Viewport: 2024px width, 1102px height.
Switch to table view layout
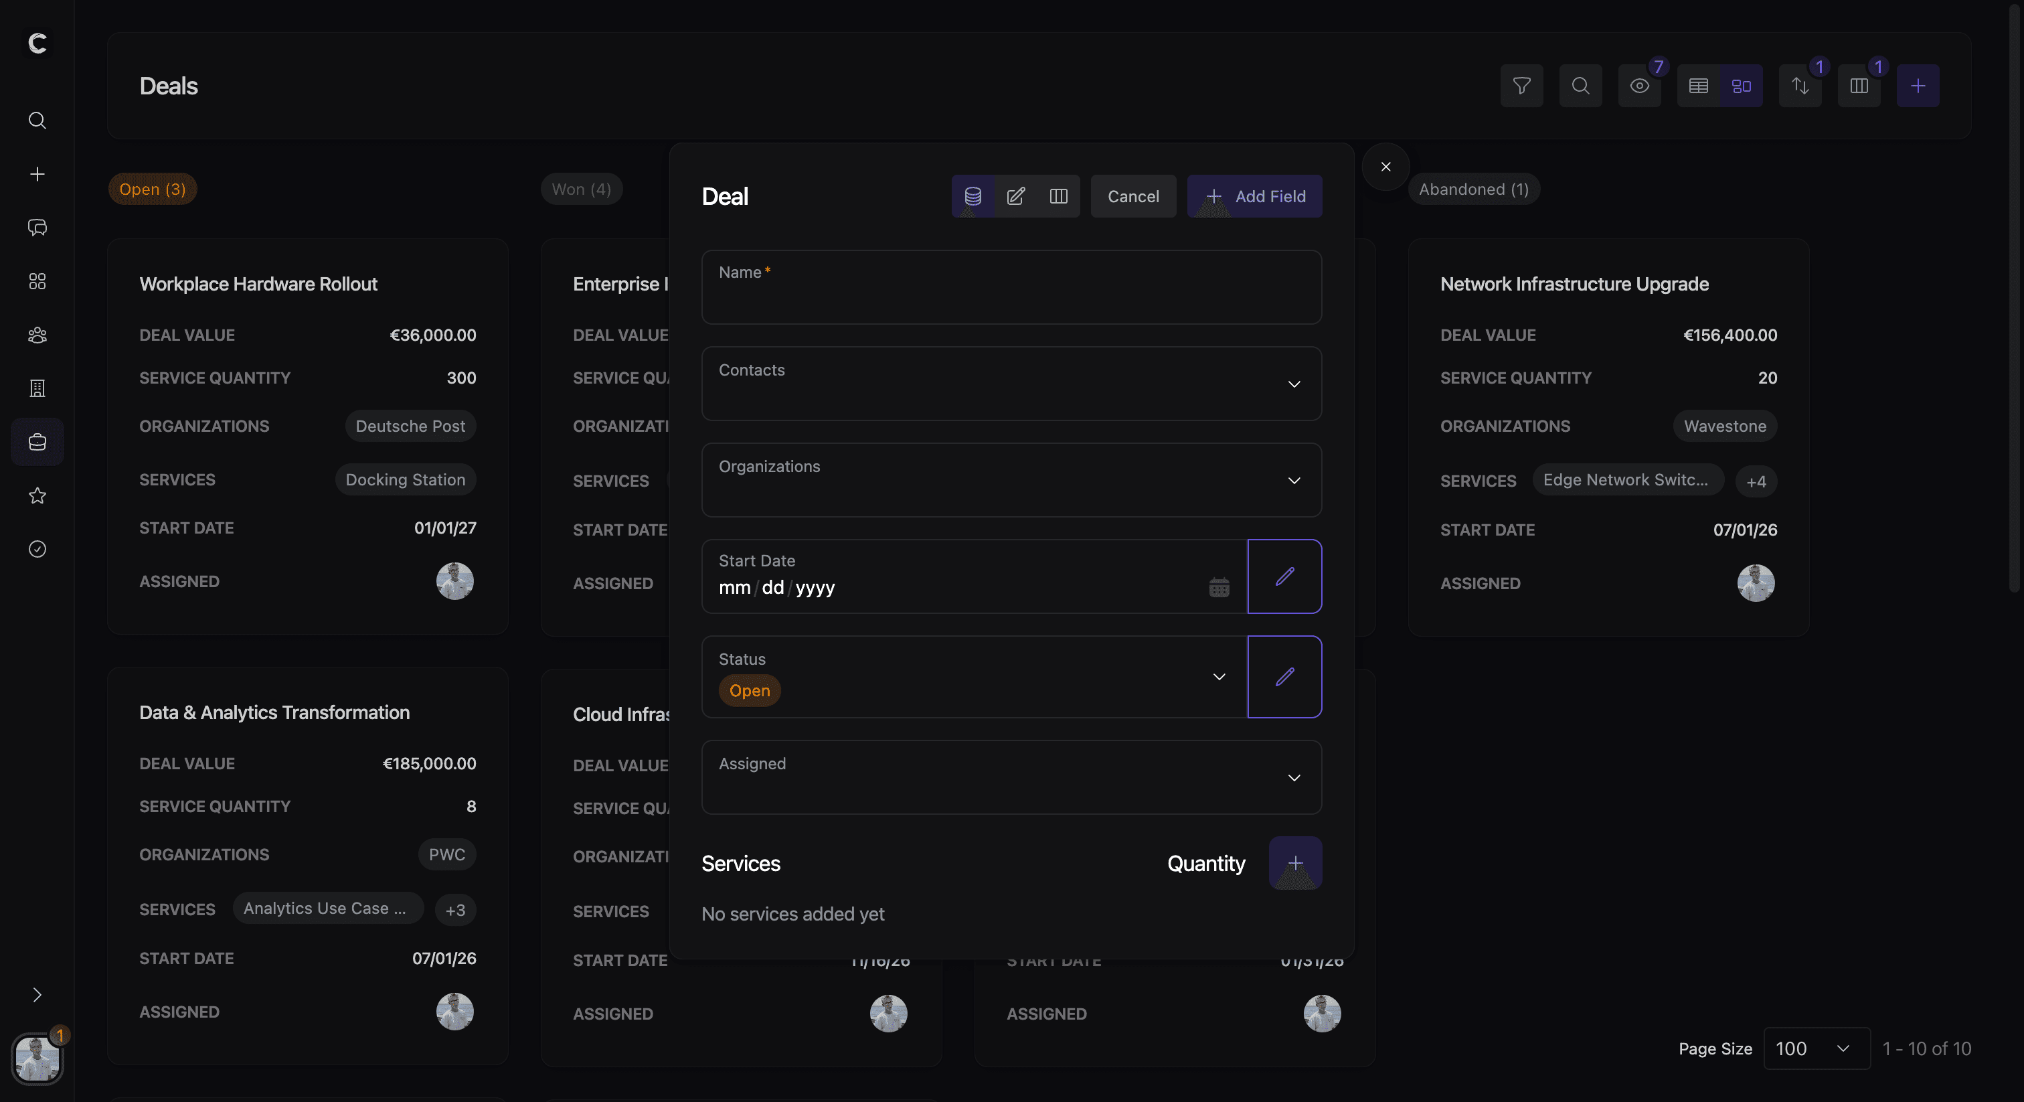click(x=1698, y=86)
